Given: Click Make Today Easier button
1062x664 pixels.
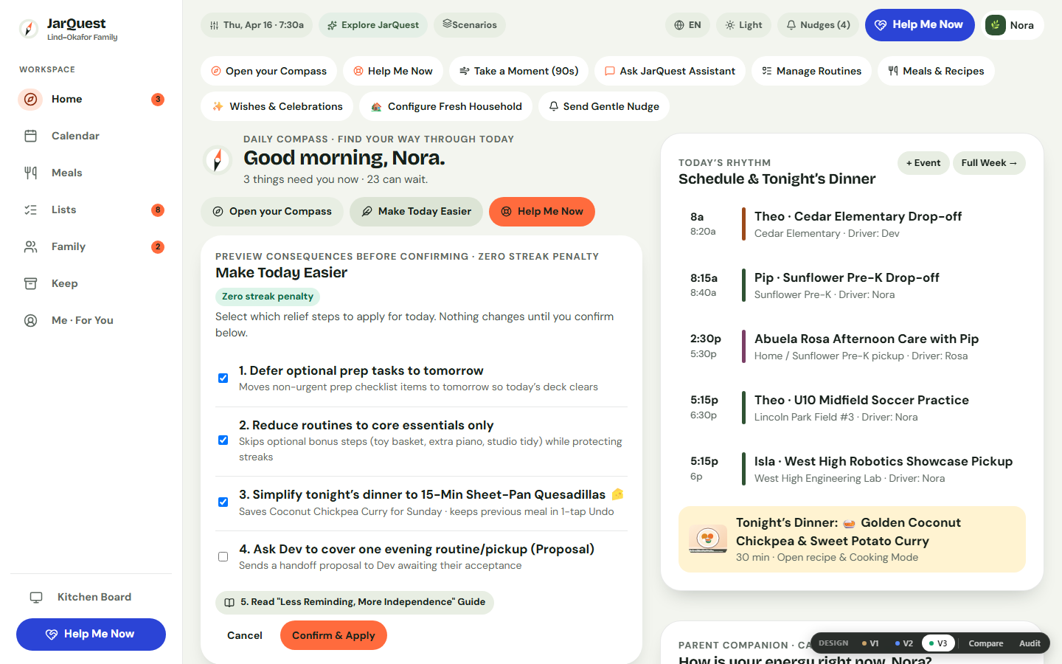Looking at the screenshot, I should coord(416,212).
